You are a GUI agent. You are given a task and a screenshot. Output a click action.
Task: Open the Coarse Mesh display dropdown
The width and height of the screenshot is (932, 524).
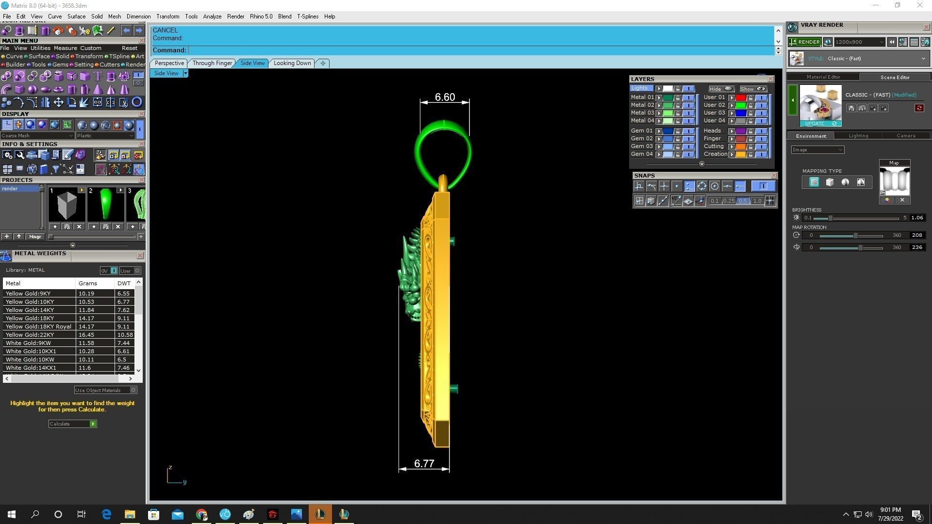[37, 136]
